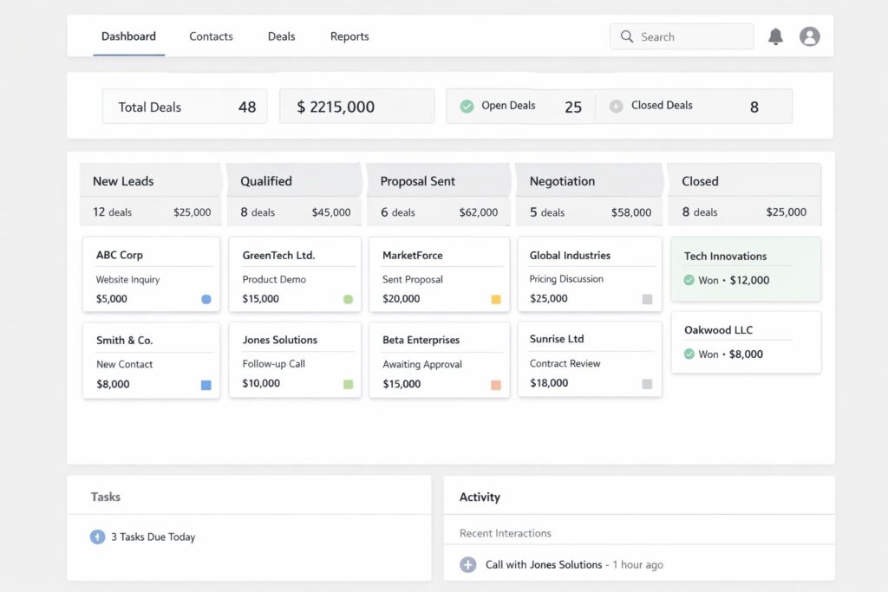Viewport: 888px width, 592px height.
Task: Open the Reports tab
Action: (x=349, y=36)
